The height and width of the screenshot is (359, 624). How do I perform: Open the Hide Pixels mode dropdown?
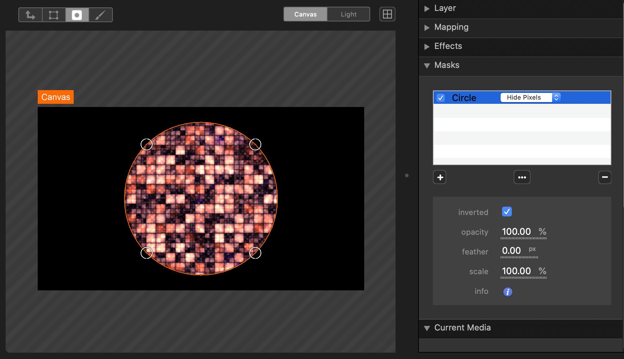pyautogui.click(x=530, y=97)
